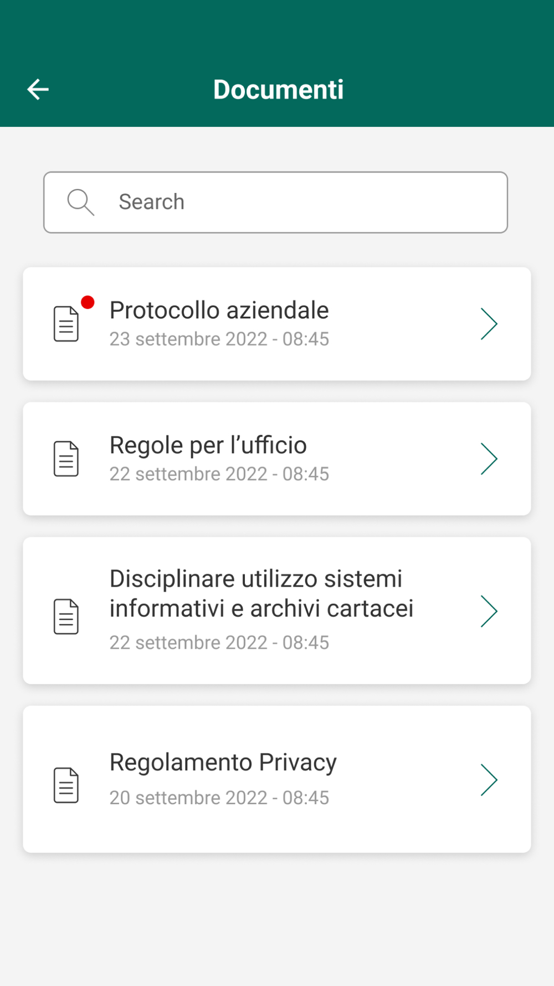Open Regole per l'ufficio via chevron arrow
This screenshot has height=986, width=554.
489,459
